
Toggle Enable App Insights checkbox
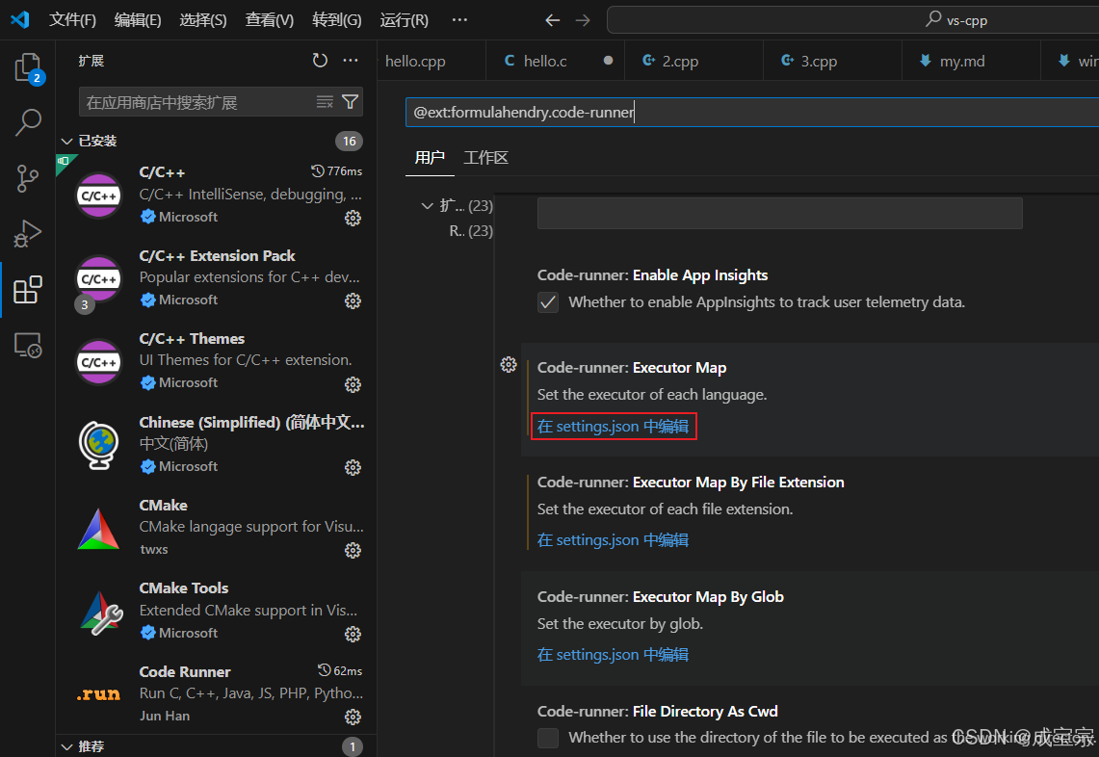click(548, 302)
